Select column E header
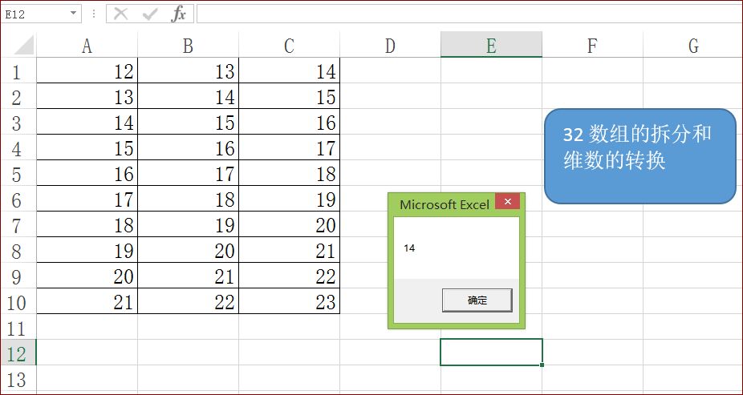This screenshot has height=395, width=743. 491,46
